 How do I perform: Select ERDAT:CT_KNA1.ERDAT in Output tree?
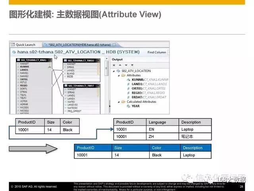pos(149,97)
